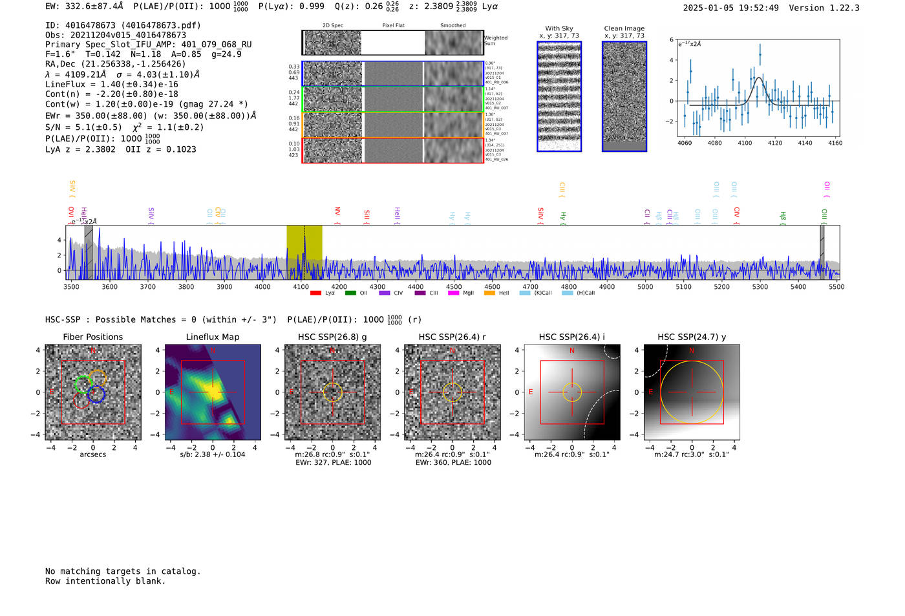The image size is (905, 616).
Task: Select the Weighted Sum 2D spectrum row
Action: (393, 43)
